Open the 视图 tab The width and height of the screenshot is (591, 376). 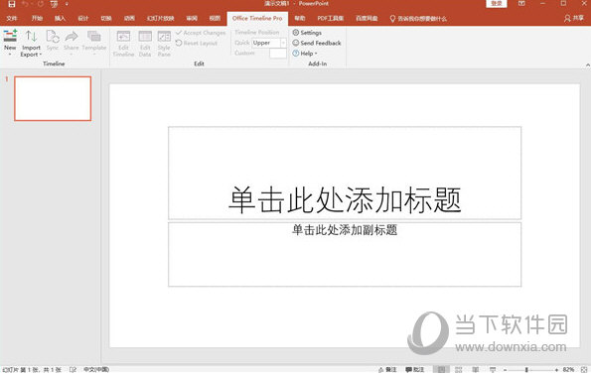215,18
